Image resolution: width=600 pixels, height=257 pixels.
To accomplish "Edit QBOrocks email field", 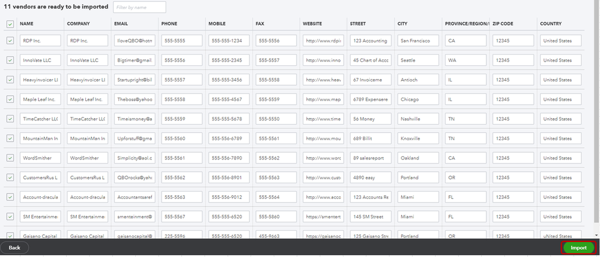I will [x=135, y=177].
